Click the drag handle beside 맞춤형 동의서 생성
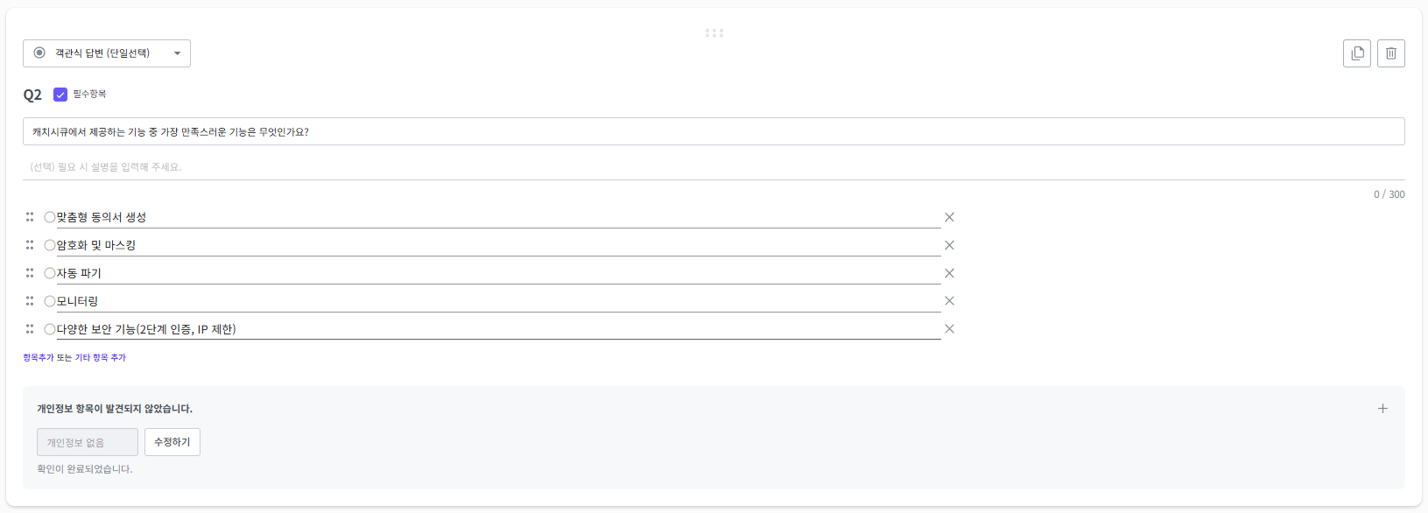 (30, 217)
